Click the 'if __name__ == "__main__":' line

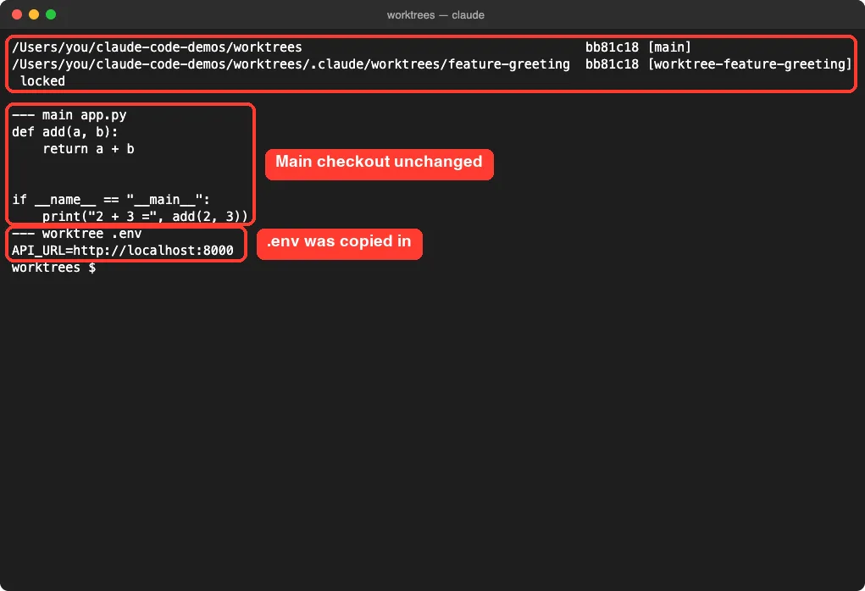coord(111,200)
